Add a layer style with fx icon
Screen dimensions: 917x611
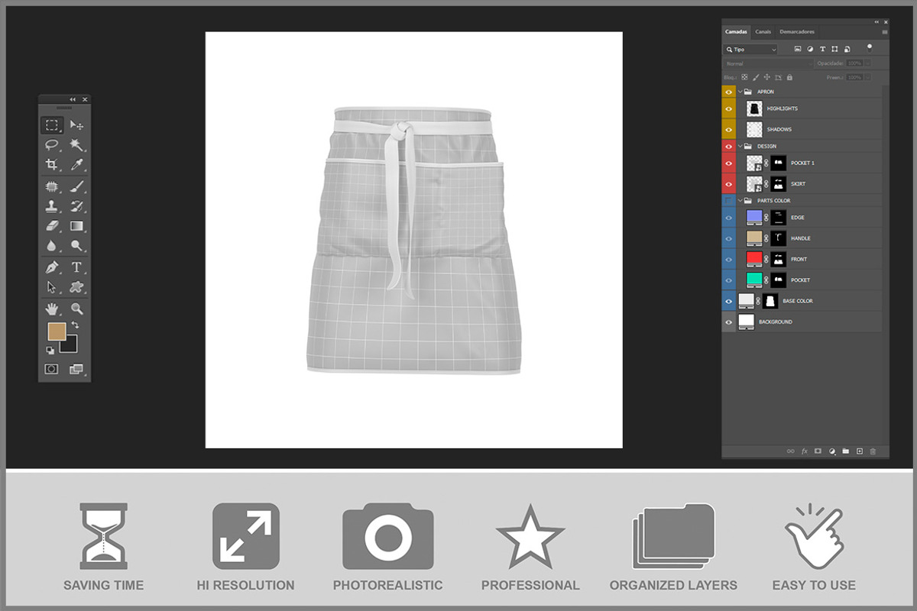(804, 451)
